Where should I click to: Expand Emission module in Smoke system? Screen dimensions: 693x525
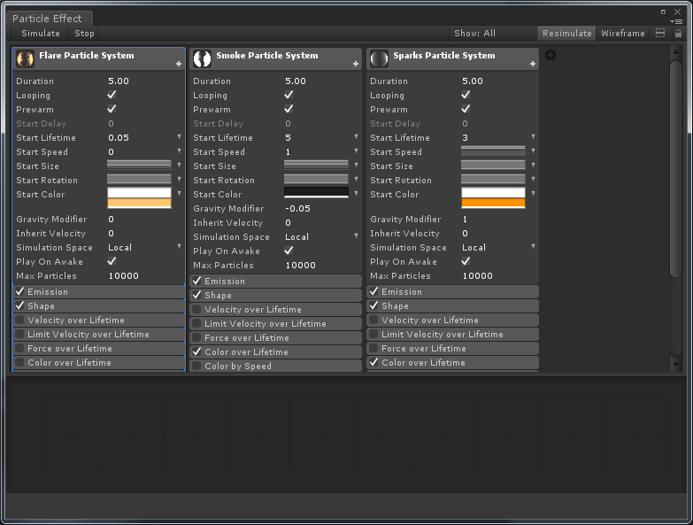[x=276, y=281]
